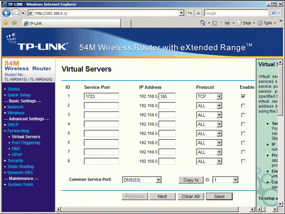This screenshot has width=285, height=214.
Task: Check Enable checkbox for ID 7
Action: tap(243, 152)
